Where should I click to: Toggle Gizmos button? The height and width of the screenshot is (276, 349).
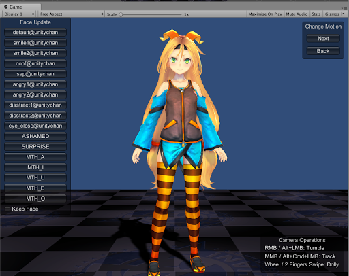coord(332,14)
